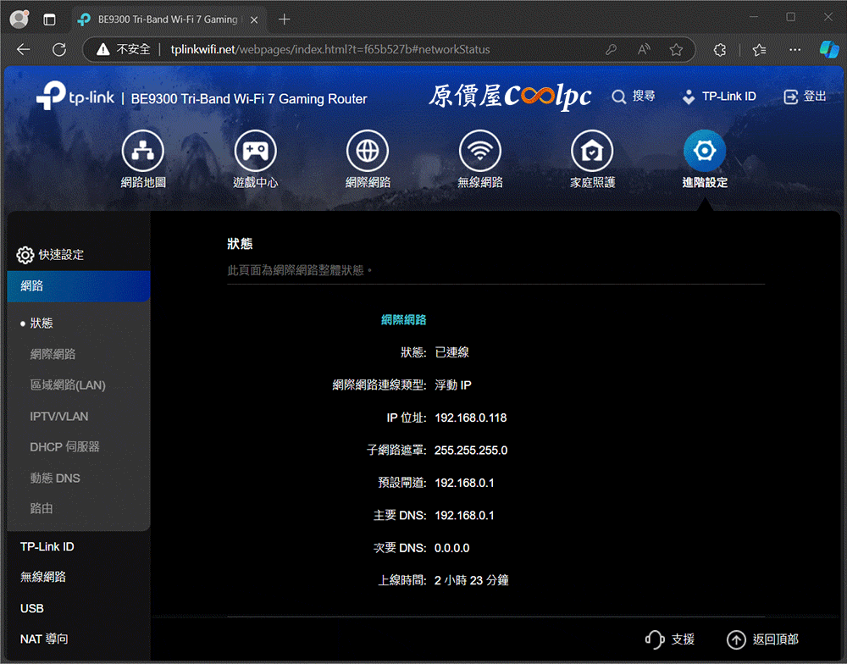
Task: Select 狀態 in the sidebar submenu
Action: point(41,323)
